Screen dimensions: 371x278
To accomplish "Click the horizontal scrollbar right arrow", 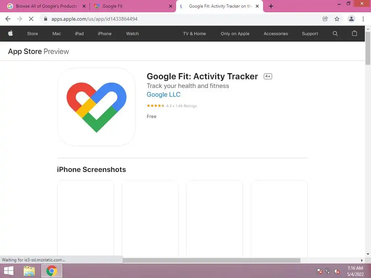I will 362,260.
